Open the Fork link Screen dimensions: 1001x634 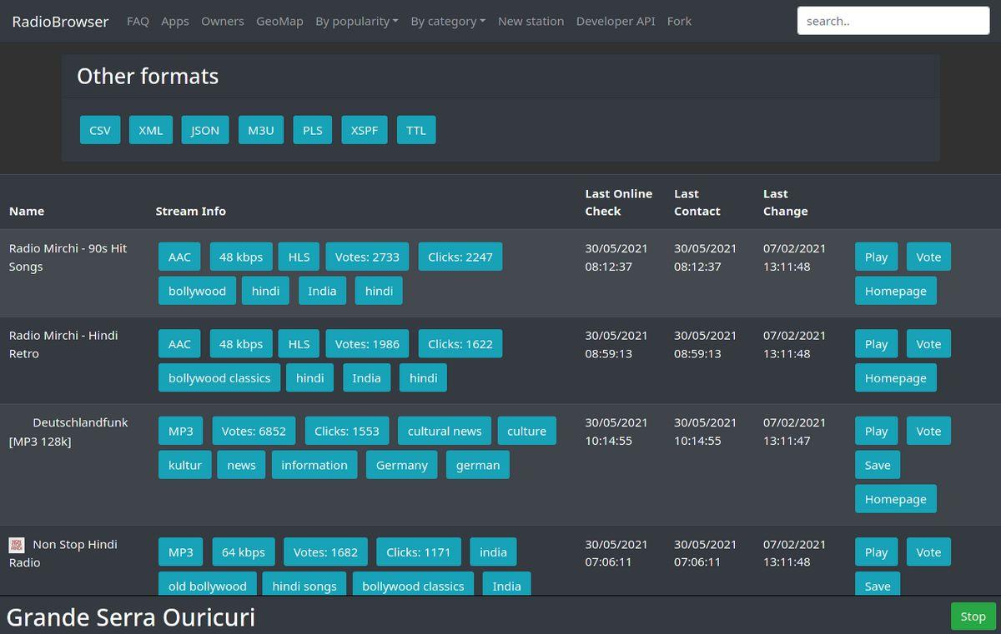(x=679, y=22)
